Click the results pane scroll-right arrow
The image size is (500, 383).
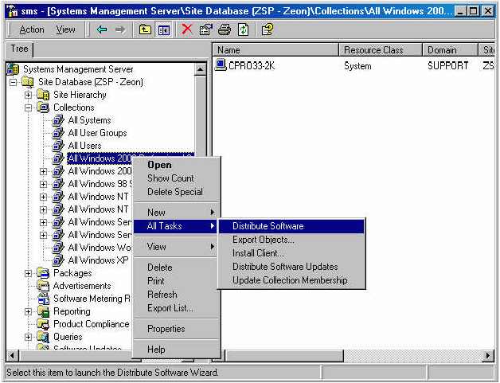(487, 355)
